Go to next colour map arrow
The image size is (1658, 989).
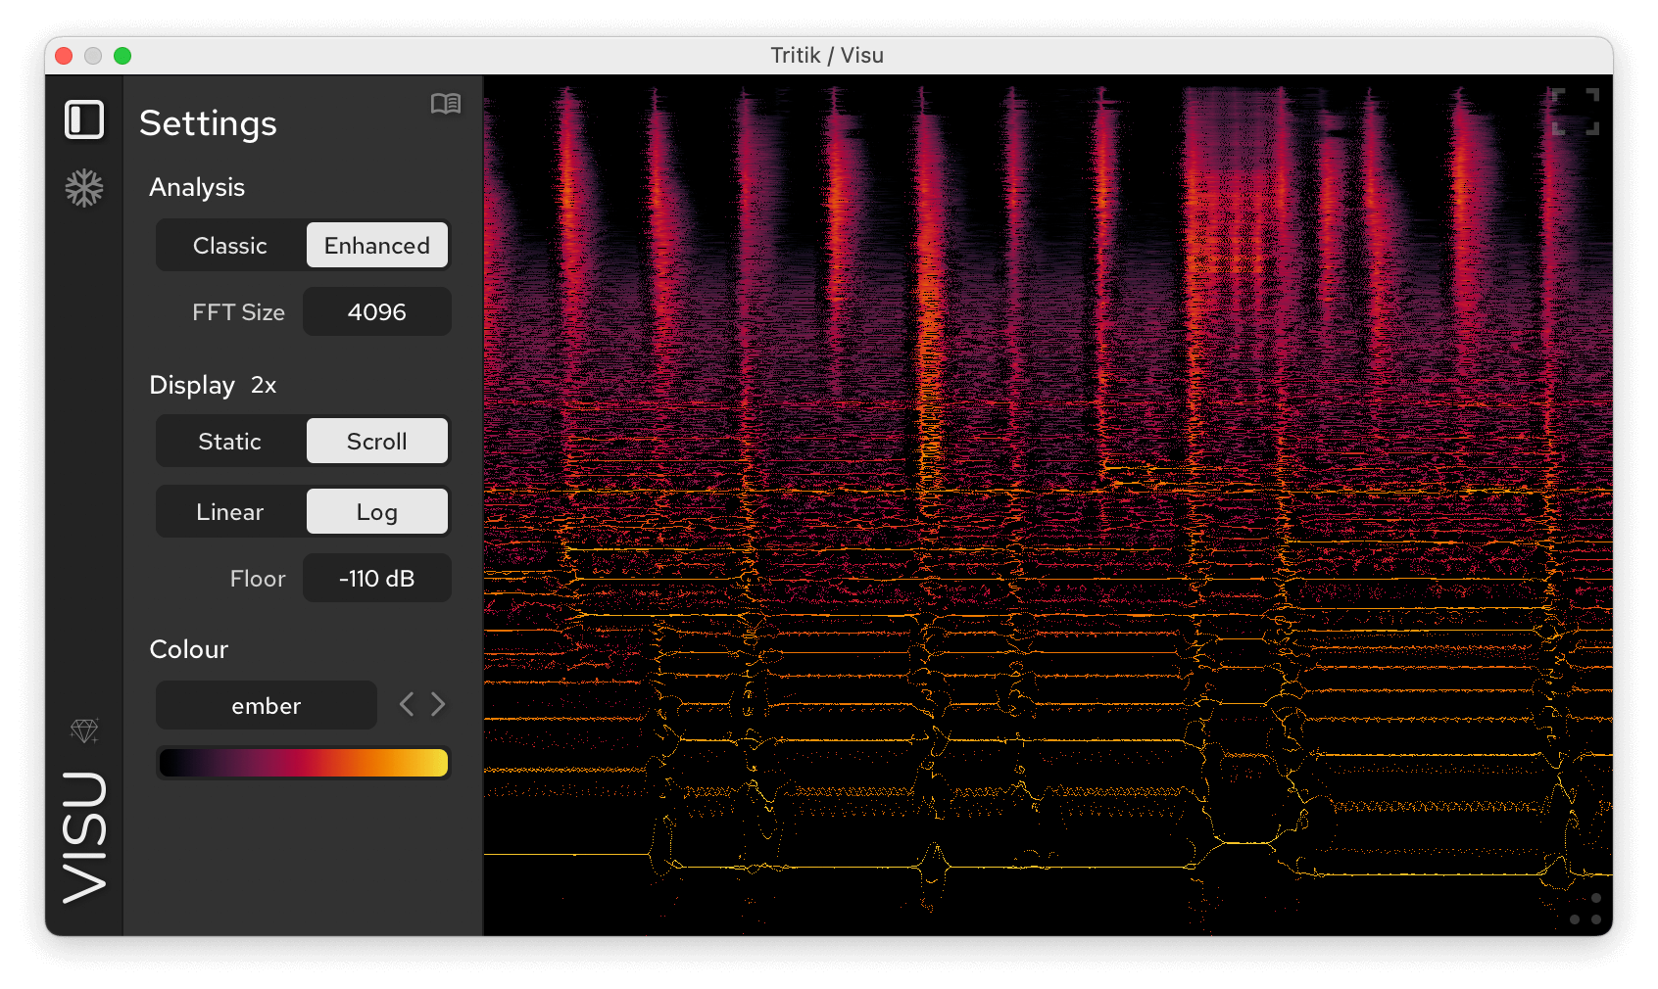pos(438,704)
